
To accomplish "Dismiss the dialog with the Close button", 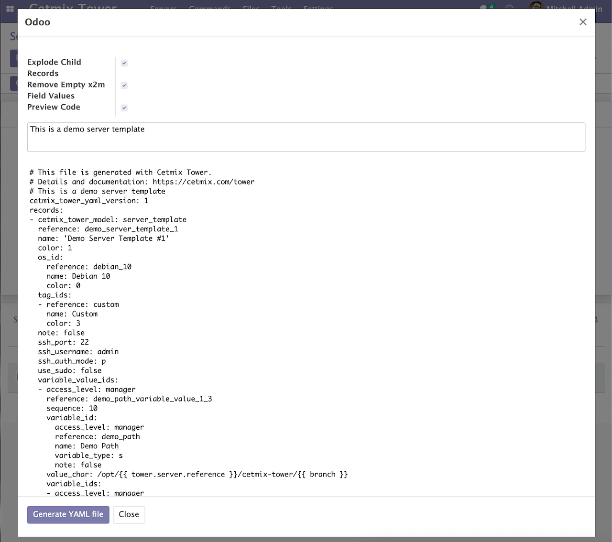I will click(129, 515).
